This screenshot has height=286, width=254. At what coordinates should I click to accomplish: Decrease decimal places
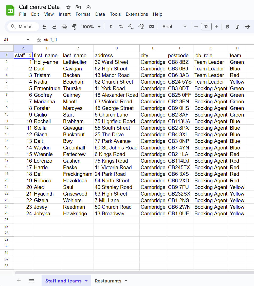(131, 27)
